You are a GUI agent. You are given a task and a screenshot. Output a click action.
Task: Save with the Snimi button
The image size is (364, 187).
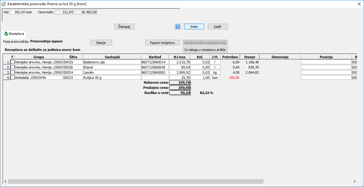click(x=194, y=27)
